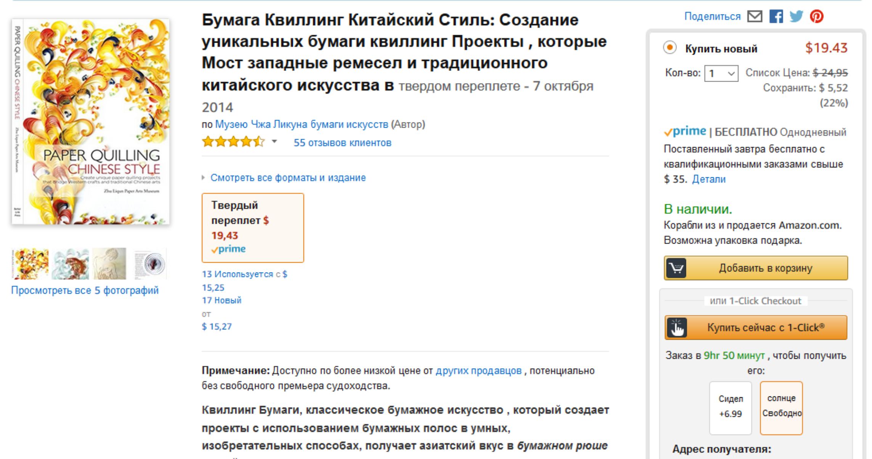The width and height of the screenshot is (872, 459).
Task: Click the koi fish quilling thumbnail
Action: click(71, 264)
